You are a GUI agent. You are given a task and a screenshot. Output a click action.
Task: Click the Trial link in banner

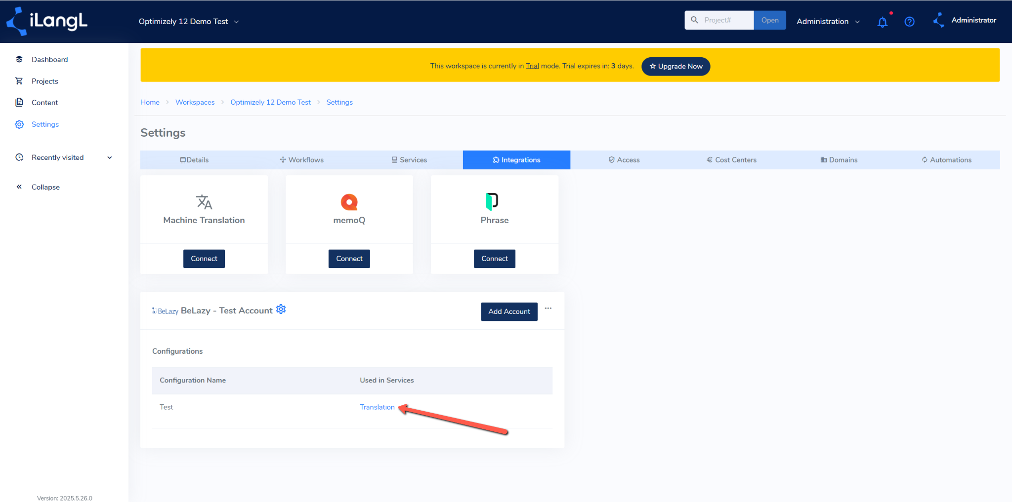[532, 66]
